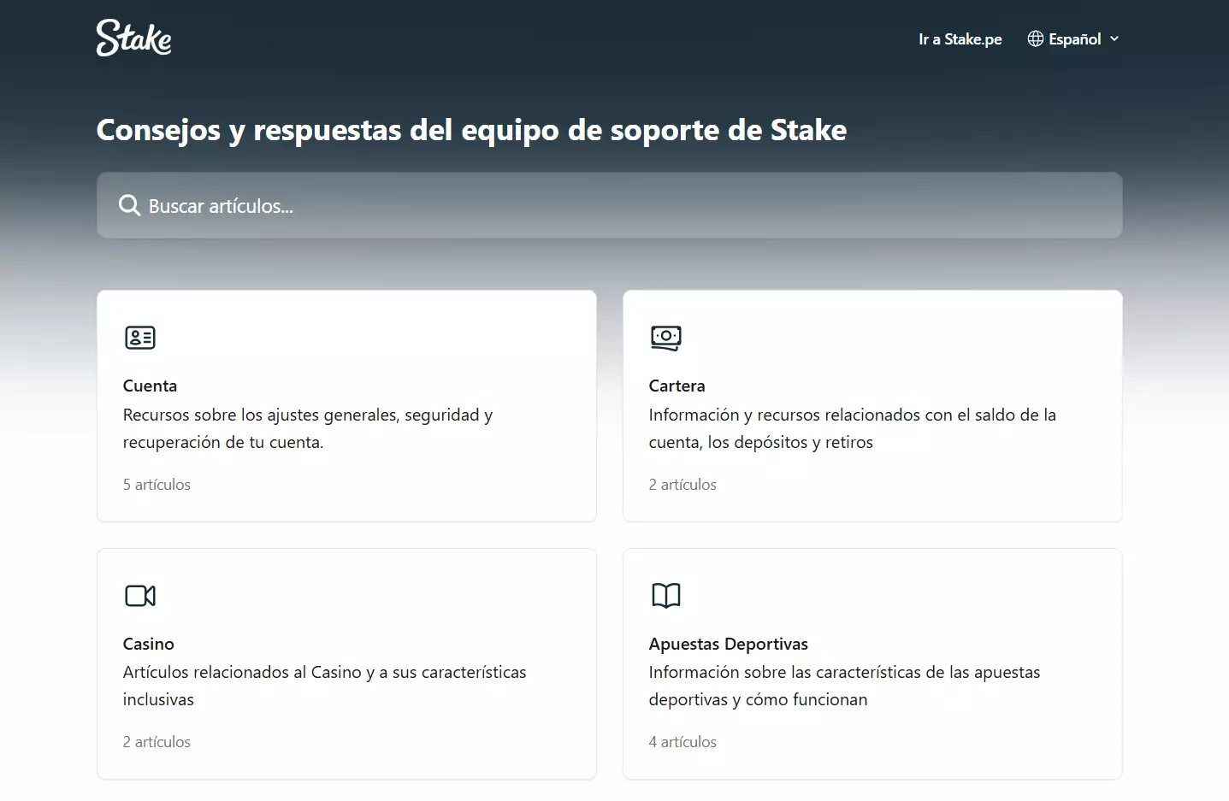This screenshot has width=1229, height=801.
Task: Click '4 artículos' under Apuestas Deportivas
Action: click(x=682, y=742)
